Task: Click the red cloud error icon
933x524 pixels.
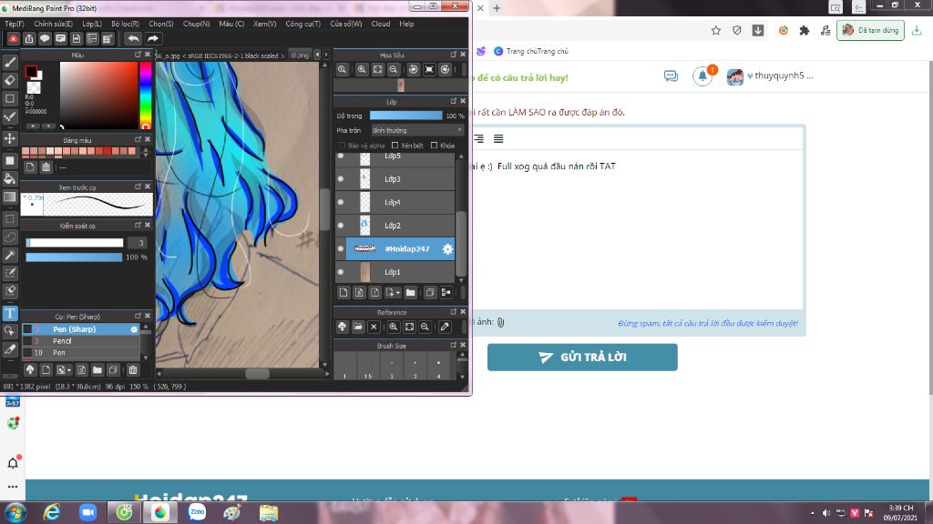Action: click(13, 38)
